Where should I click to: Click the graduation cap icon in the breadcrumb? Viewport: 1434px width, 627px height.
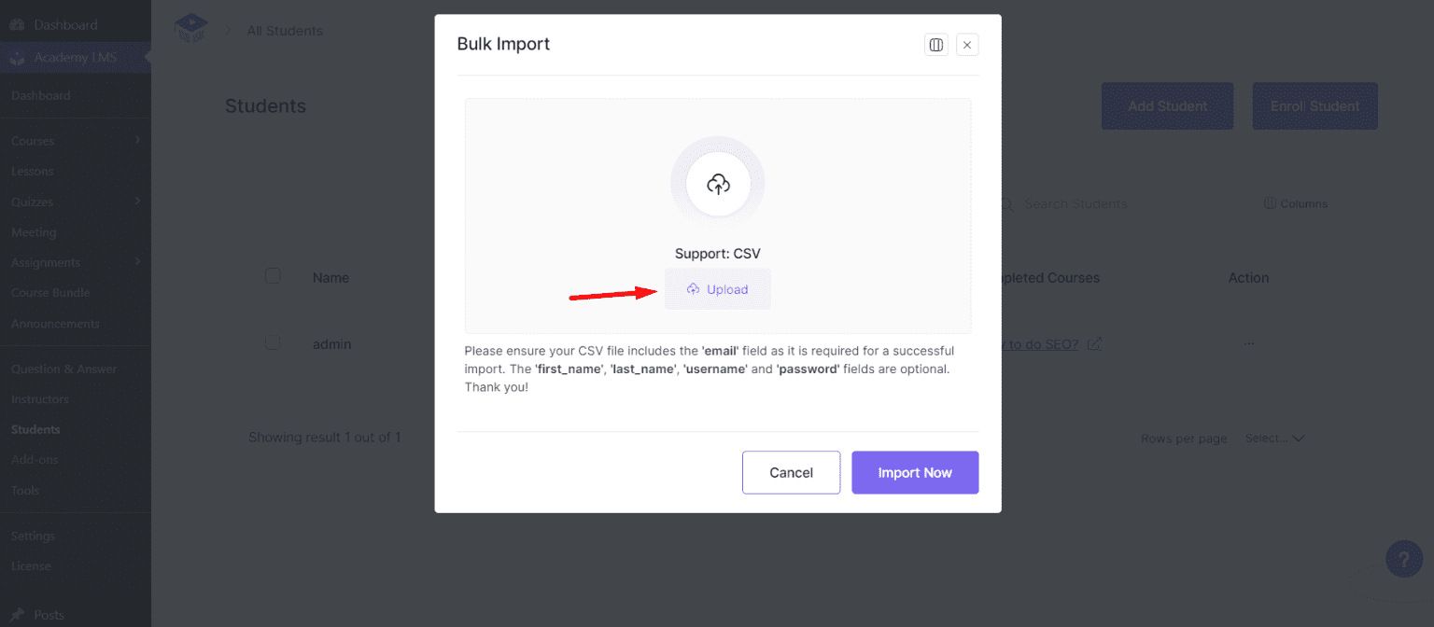(191, 28)
